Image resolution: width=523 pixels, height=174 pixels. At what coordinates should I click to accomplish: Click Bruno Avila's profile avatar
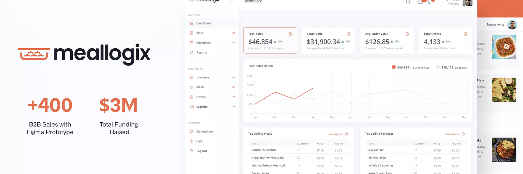pos(512,25)
